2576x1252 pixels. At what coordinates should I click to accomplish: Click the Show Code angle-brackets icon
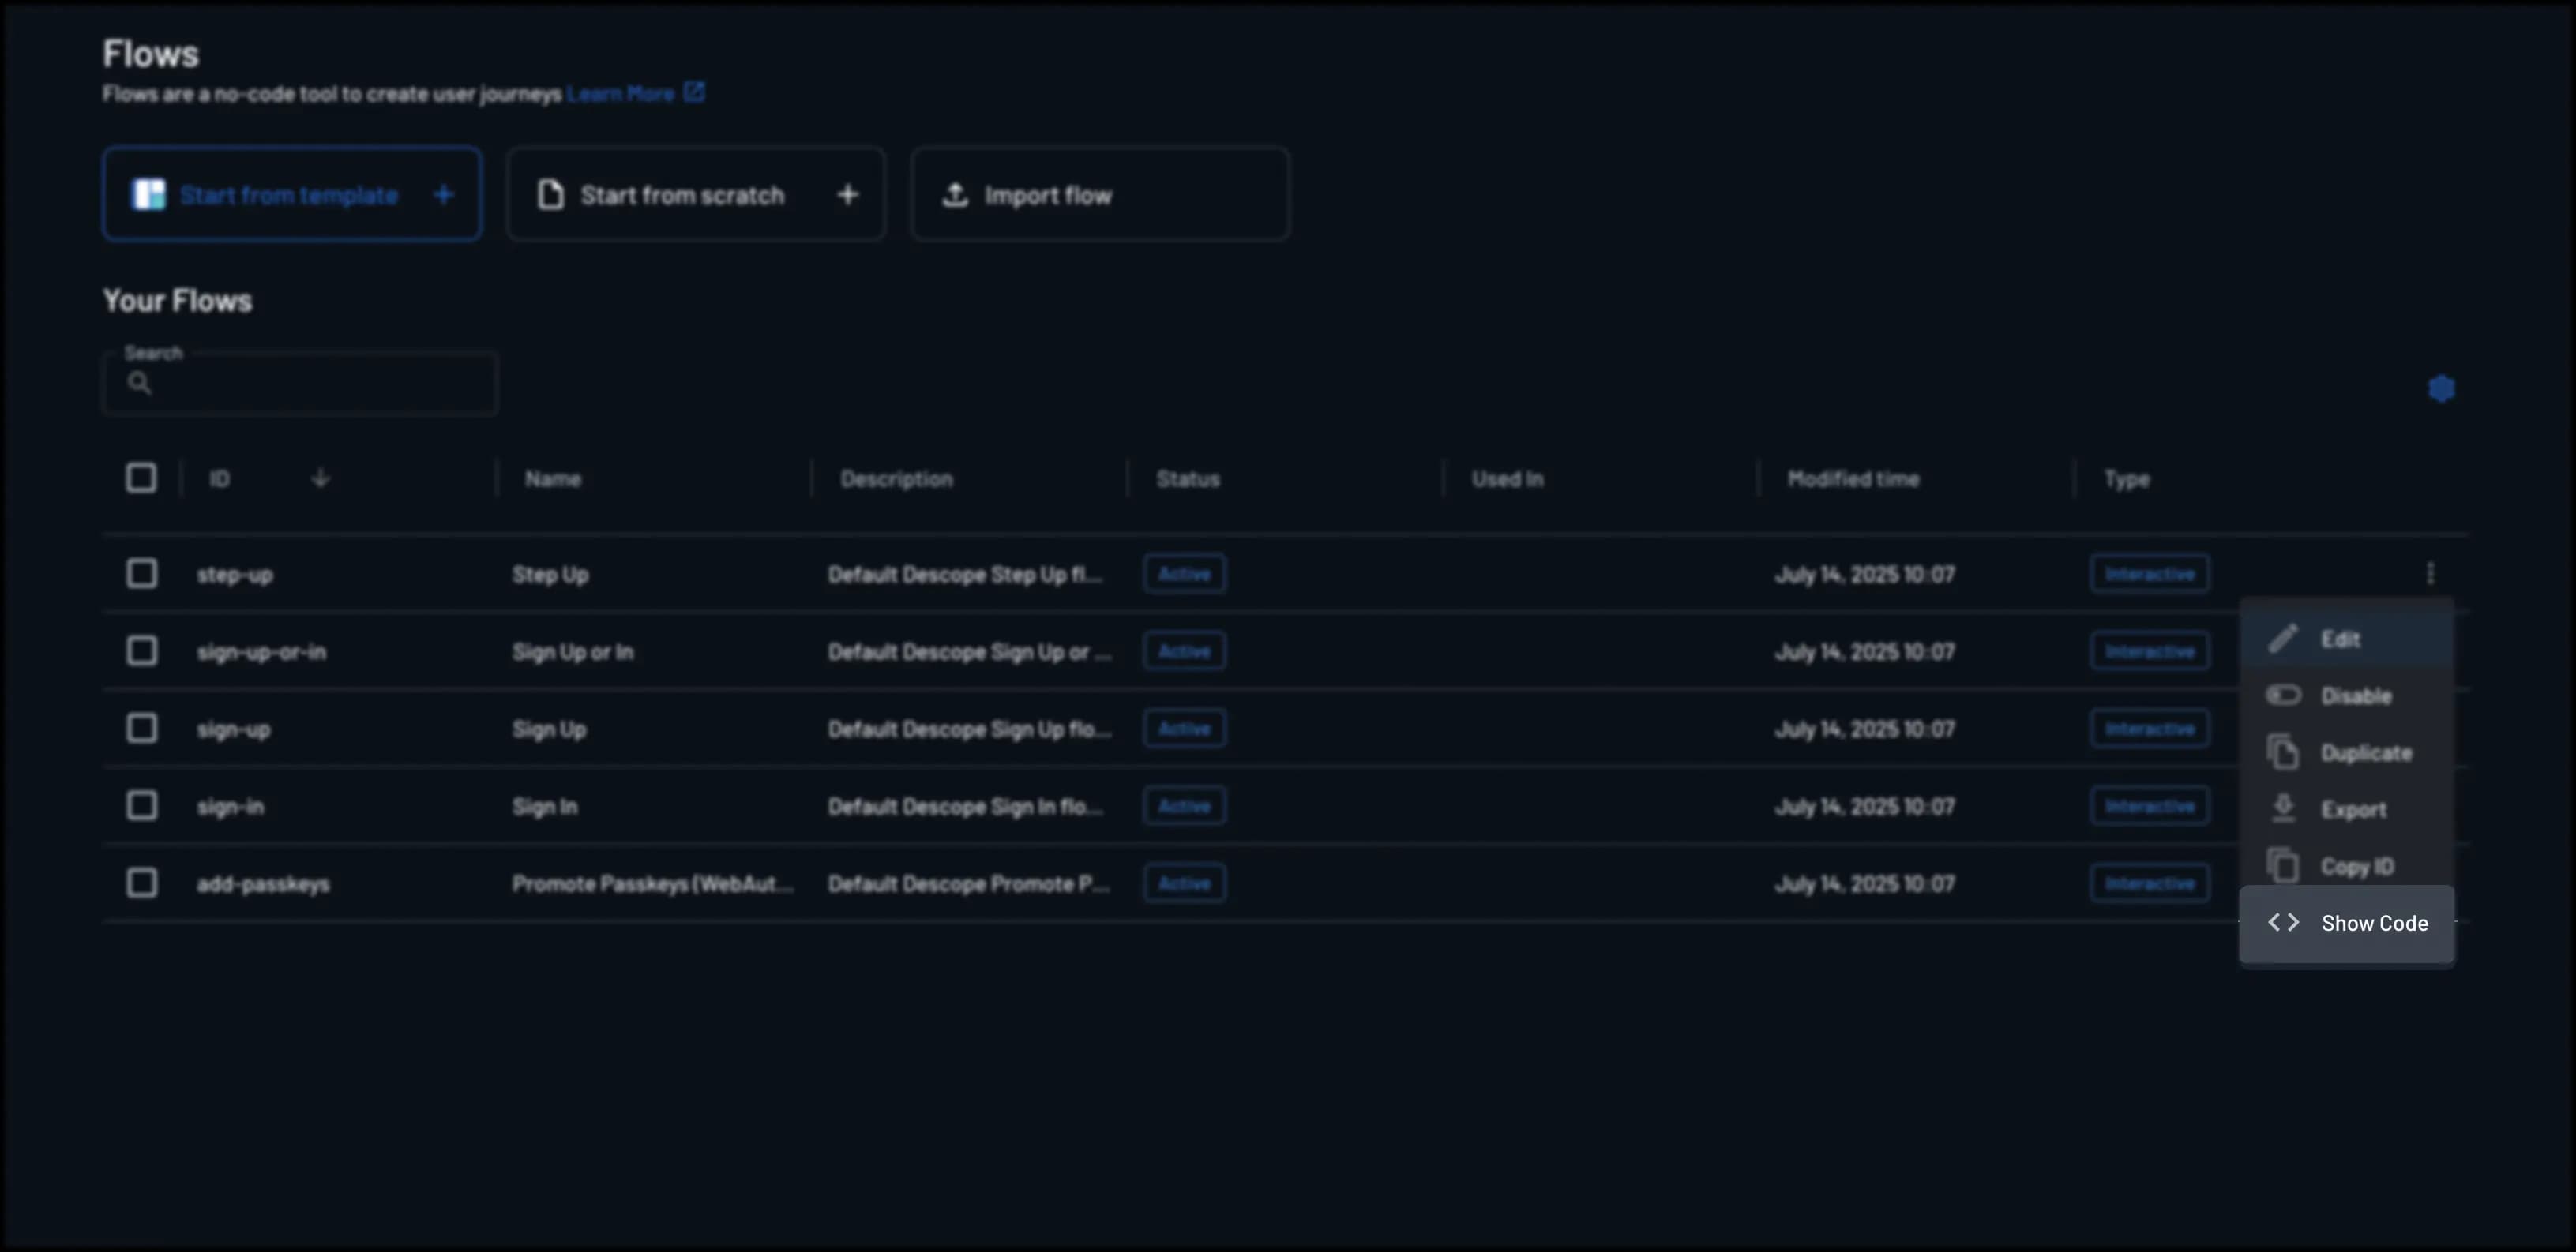(2285, 922)
